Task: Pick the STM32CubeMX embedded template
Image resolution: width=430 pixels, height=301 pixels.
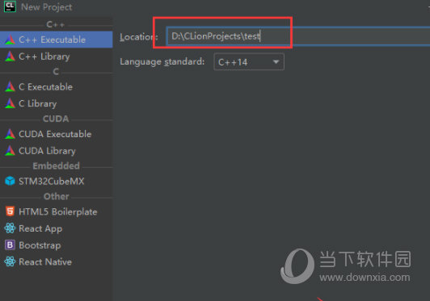Action: point(57,181)
